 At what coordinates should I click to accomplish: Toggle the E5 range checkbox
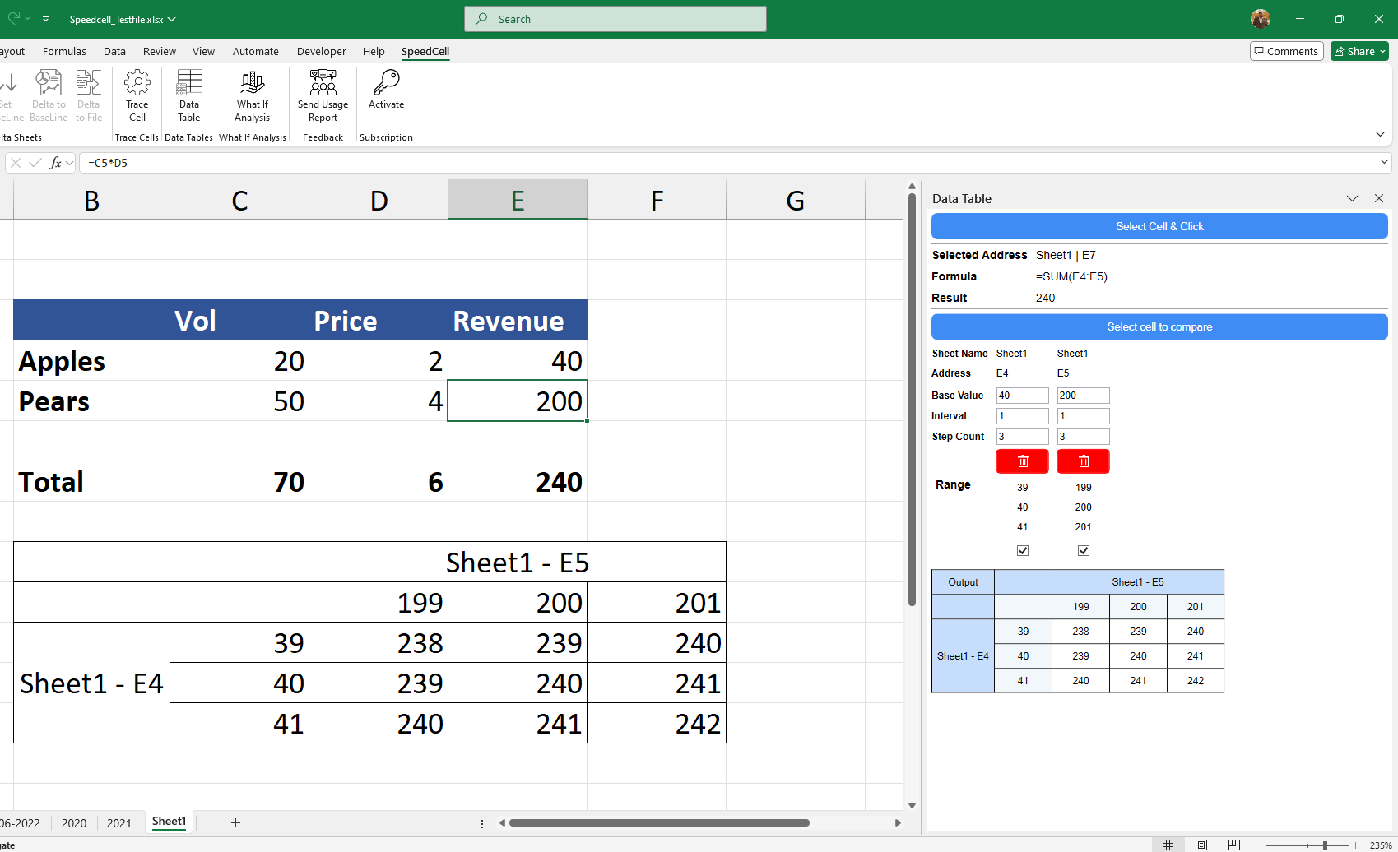(1083, 551)
